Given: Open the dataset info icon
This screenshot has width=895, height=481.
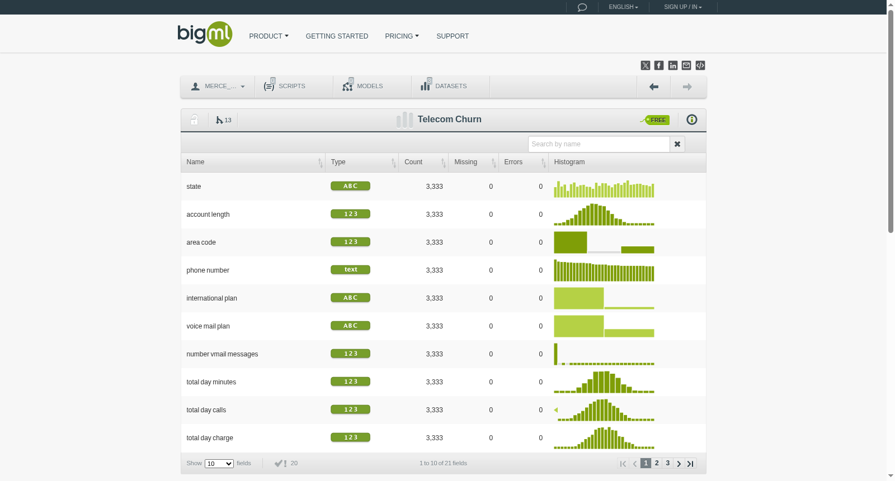Looking at the screenshot, I should click(692, 120).
